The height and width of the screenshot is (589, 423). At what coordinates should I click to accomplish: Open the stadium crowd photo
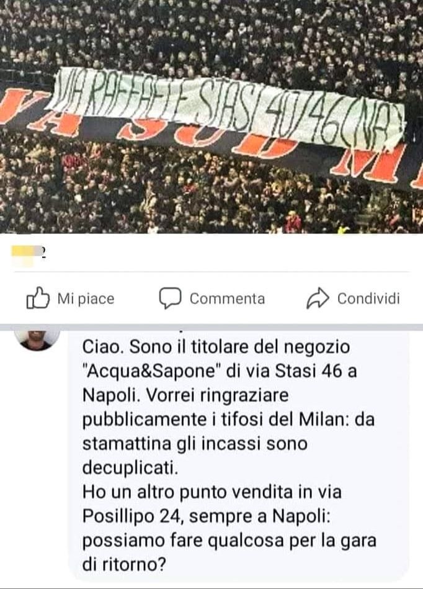point(211,117)
